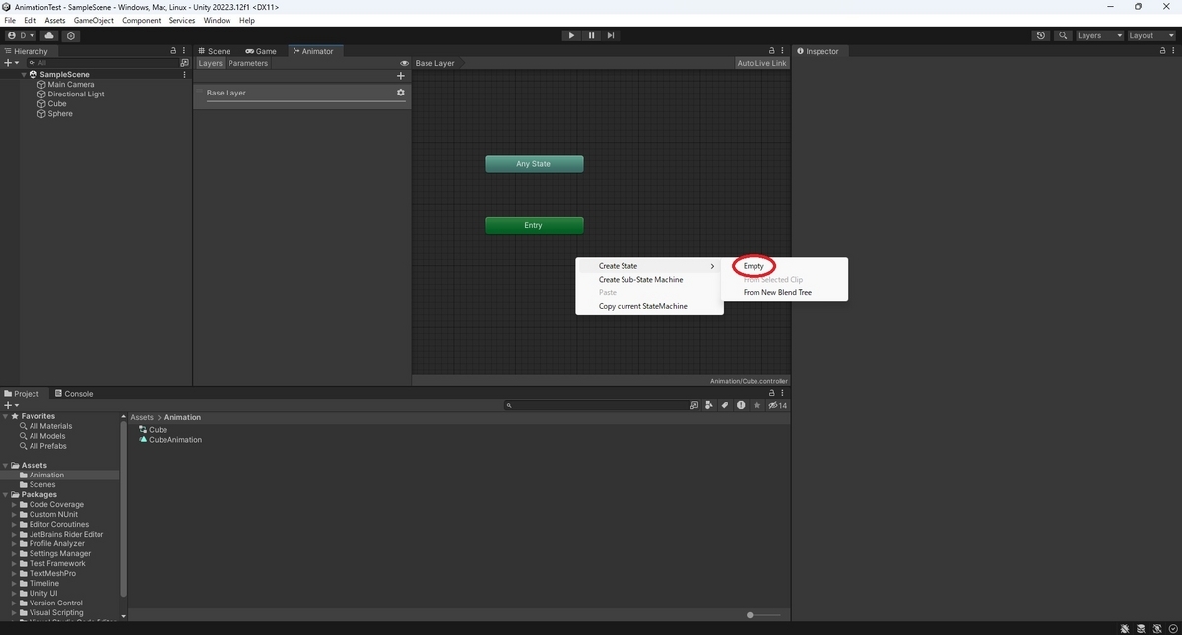The height and width of the screenshot is (635, 1182).
Task: Click the Hierarchy search field
Action: click(100, 62)
